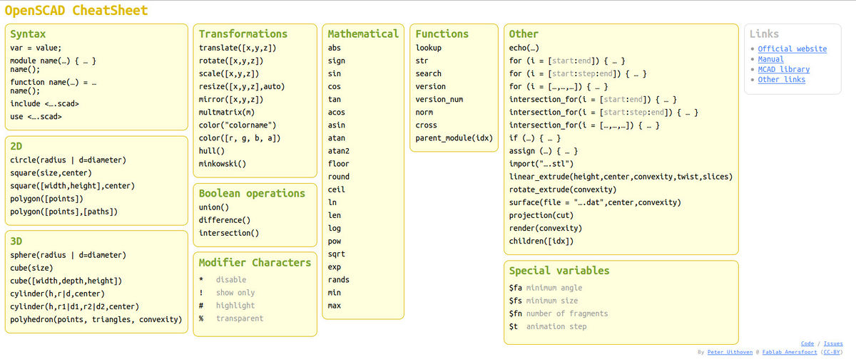Open the difference() boolean operation entry
This screenshot has height=364, width=856.
point(224,220)
